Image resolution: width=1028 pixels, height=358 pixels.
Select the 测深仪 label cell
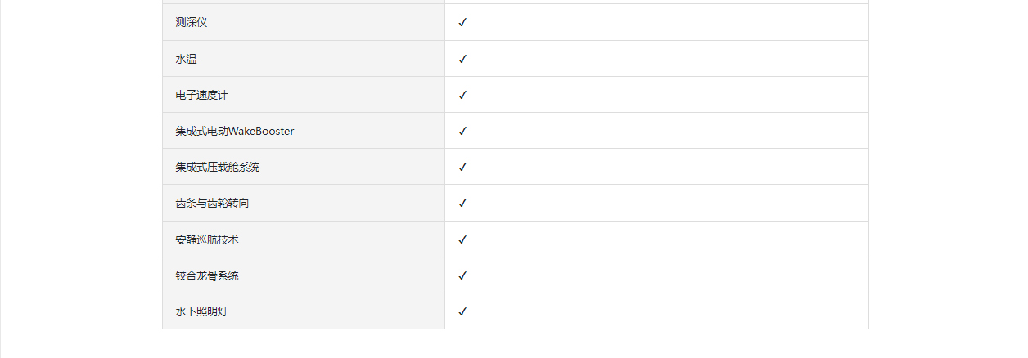pyautogui.click(x=304, y=22)
